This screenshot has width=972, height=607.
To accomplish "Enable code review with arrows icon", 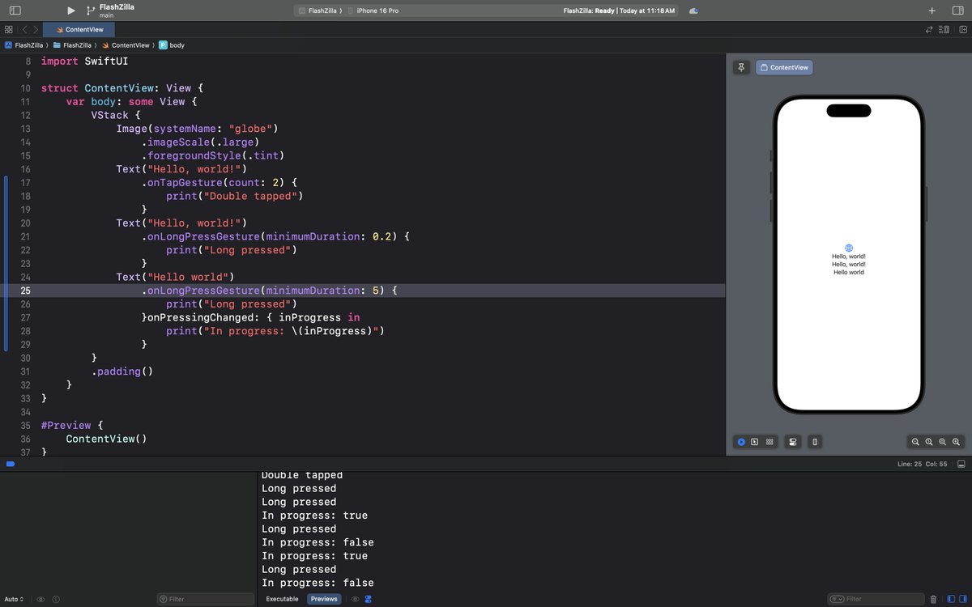I will point(929,29).
